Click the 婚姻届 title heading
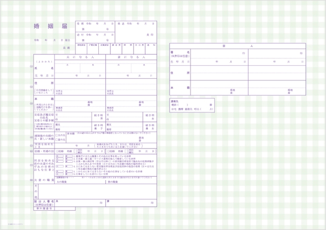326x230 pixels. 50,26
